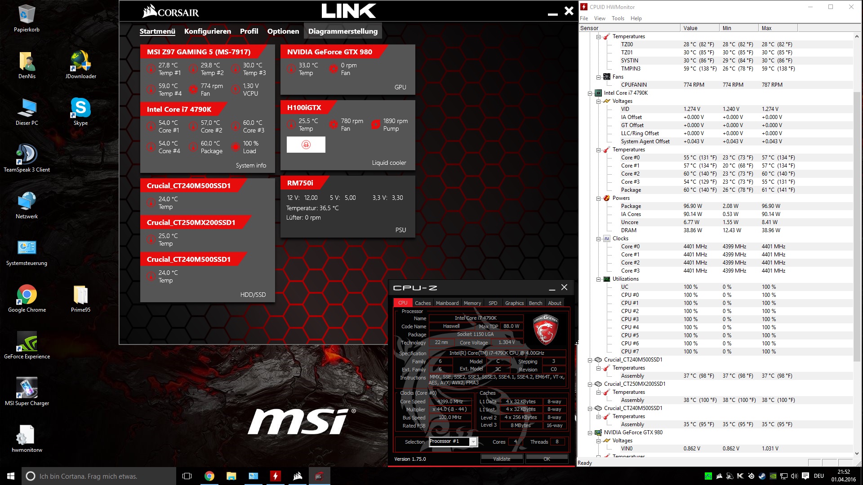Open Chrome from the taskbar

tap(209, 476)
